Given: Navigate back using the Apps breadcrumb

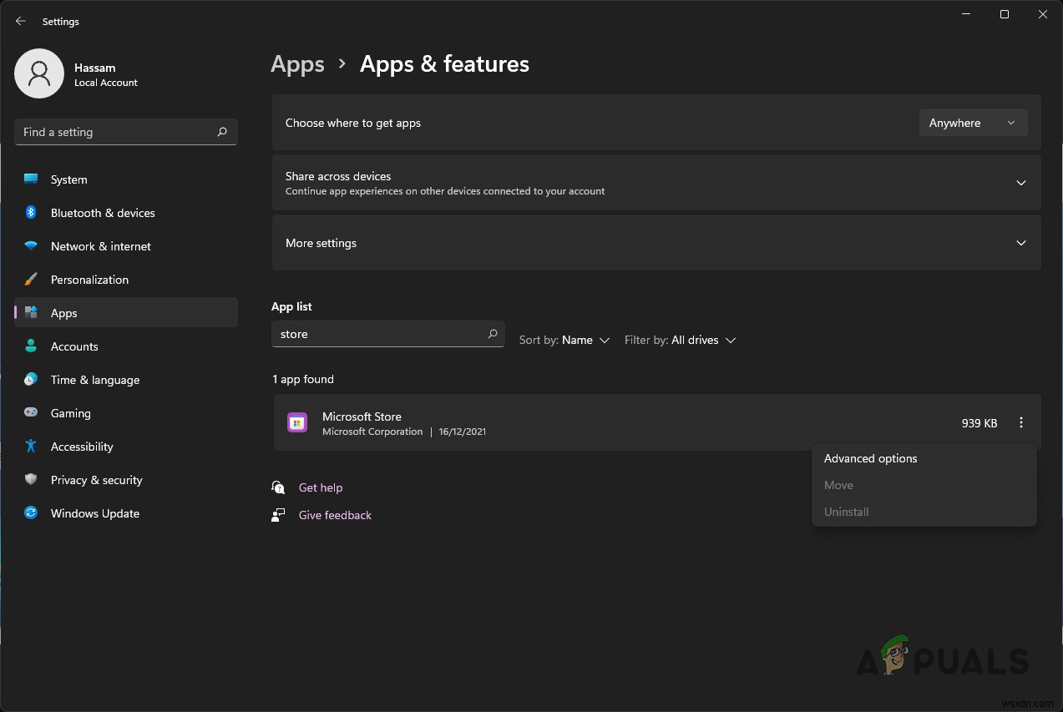Looking at the screenshot, I should [x=297, y=63].
